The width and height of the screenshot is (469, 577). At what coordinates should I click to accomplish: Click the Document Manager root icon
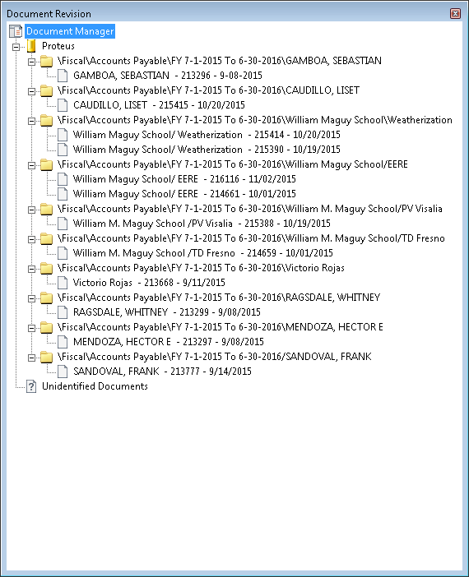point(16,32)
